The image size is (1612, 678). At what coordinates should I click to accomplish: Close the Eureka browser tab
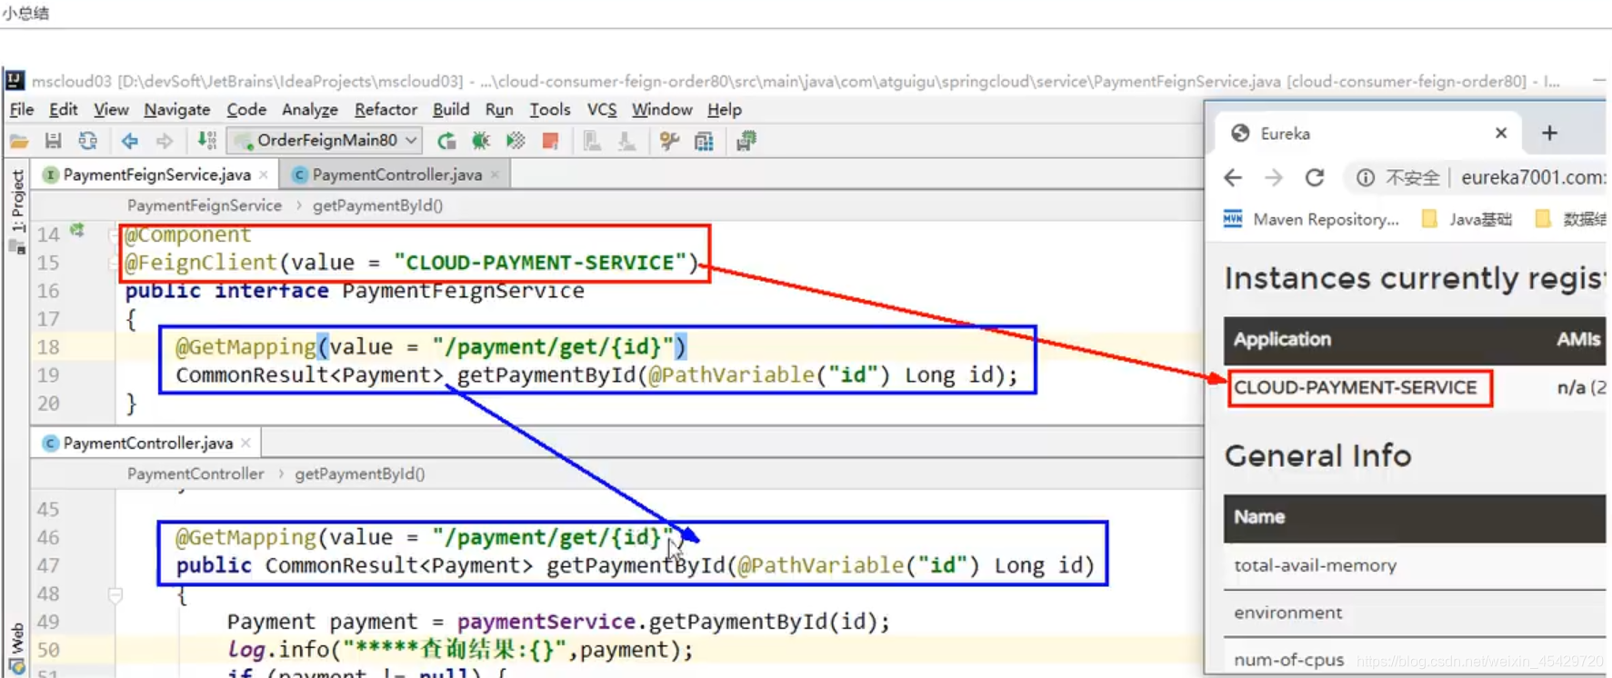[1501, 133]
